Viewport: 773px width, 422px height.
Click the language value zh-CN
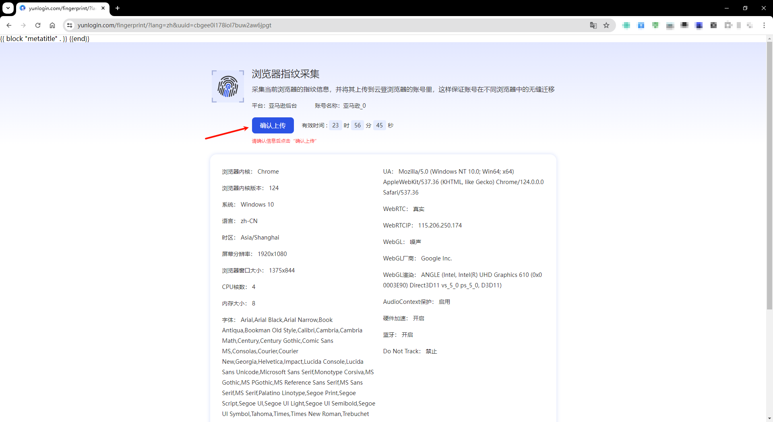249,221
